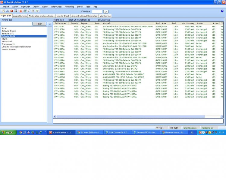Open the Export menu
The image size is (226, 180).
coord(45,7)
